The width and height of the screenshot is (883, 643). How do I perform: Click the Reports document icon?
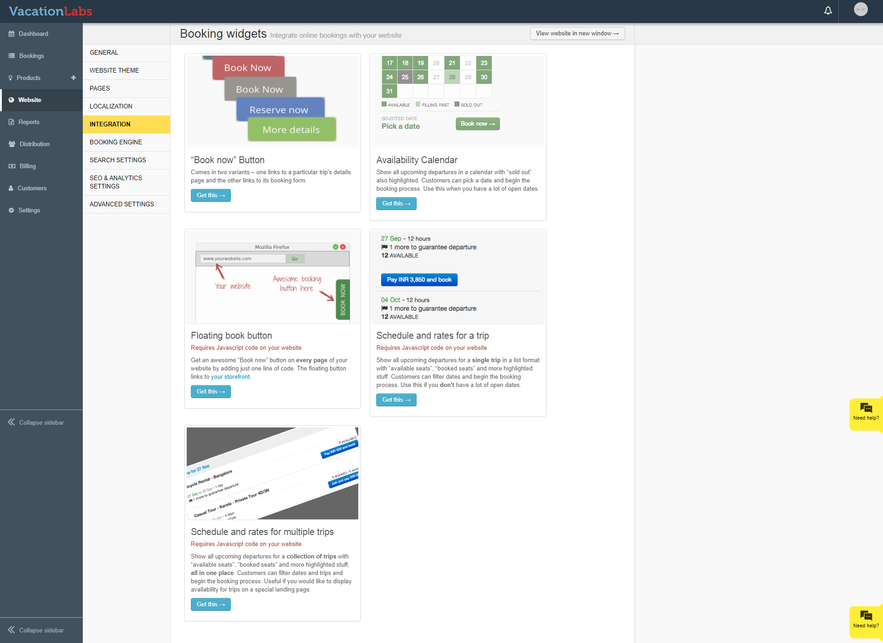(x=11, y=122)
